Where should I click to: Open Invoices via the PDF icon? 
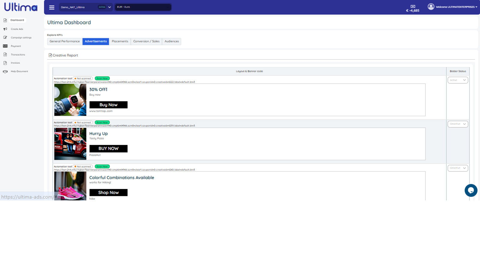(x=5, y=63)
